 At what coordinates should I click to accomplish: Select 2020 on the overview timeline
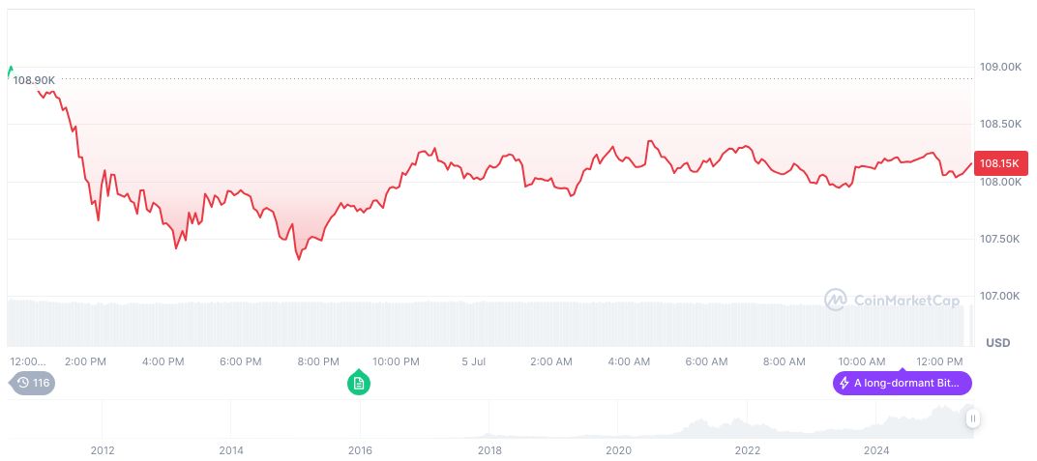coord(618,450)
